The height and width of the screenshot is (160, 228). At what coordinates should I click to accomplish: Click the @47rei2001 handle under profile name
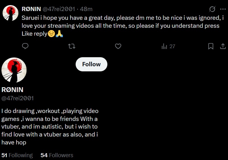click(x=18, y=98)
